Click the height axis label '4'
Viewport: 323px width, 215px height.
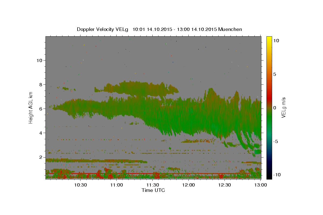pos(40,133)
